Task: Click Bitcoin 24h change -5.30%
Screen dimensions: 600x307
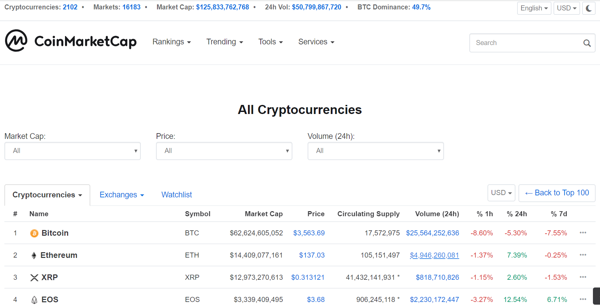Action: point(516,233)
